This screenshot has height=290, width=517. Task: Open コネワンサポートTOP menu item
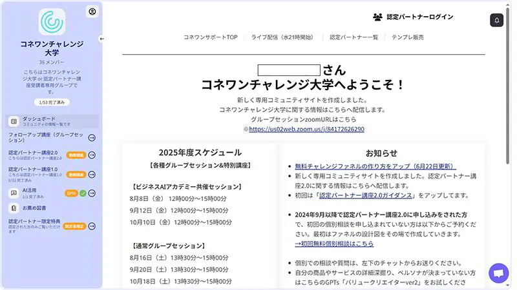(210, 37)
